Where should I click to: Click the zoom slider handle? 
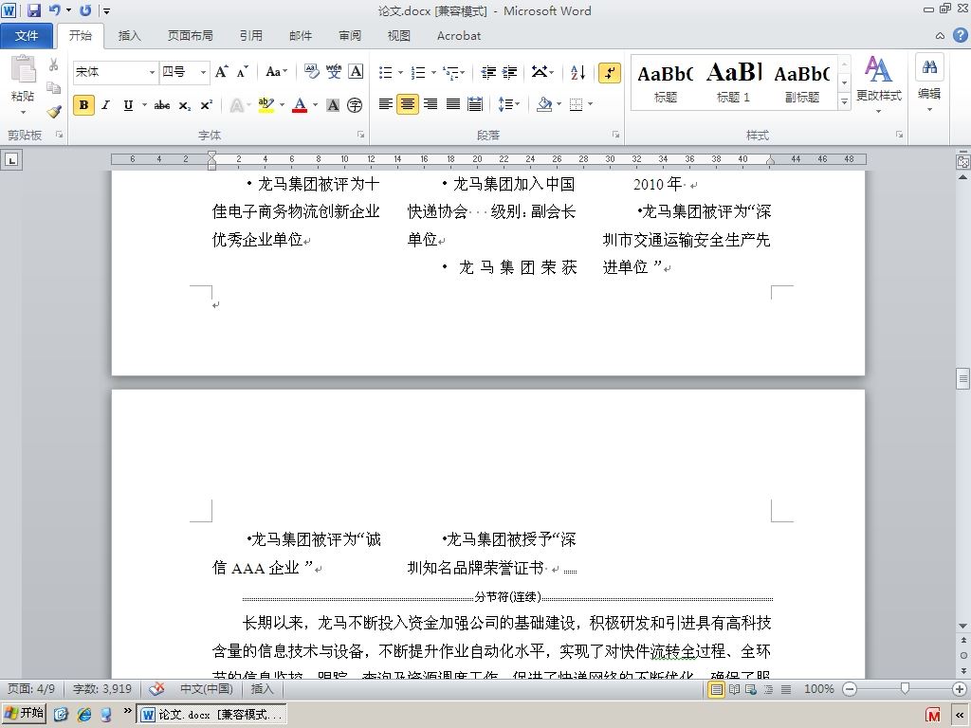click(905, 688)
